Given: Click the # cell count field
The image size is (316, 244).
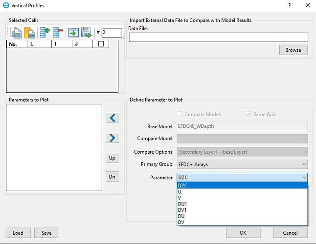Looking at the screenshot, I should [112, 33].
